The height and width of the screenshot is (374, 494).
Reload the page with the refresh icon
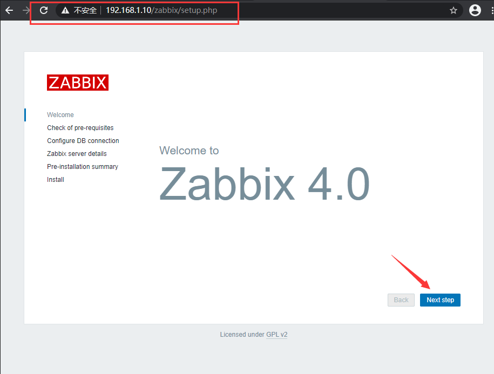(x=44, y=10)
